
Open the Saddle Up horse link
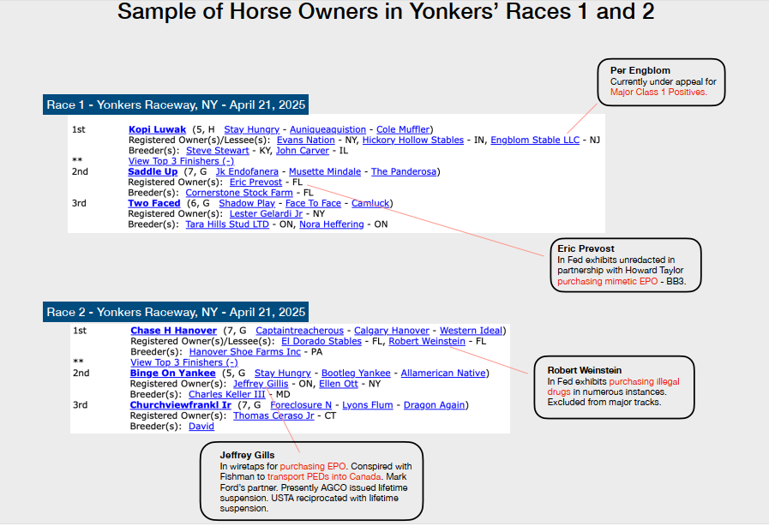[x=153, y=171]
